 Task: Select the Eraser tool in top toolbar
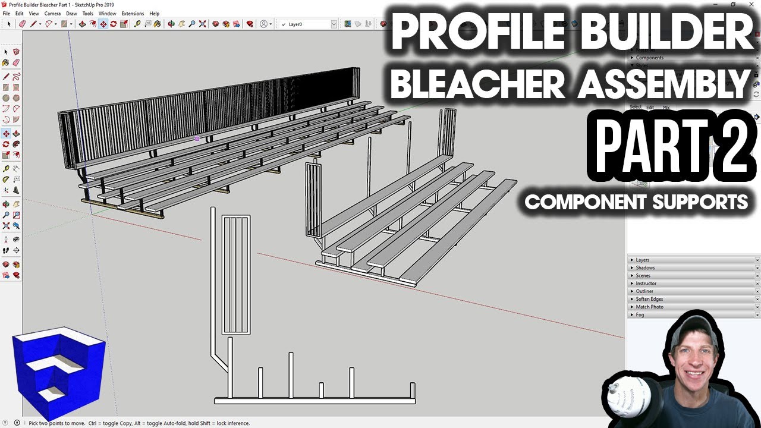[22, 24]
